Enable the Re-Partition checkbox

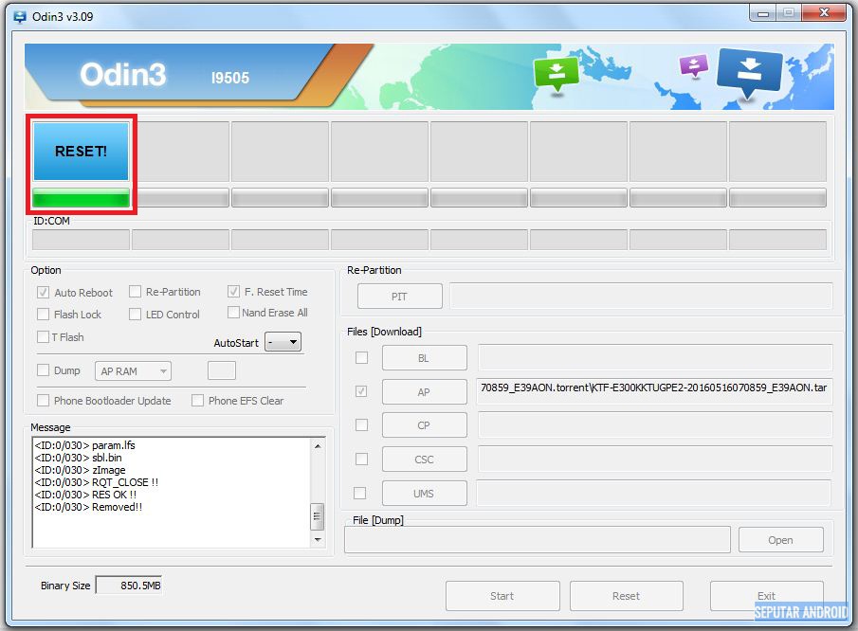pos(136,292)
